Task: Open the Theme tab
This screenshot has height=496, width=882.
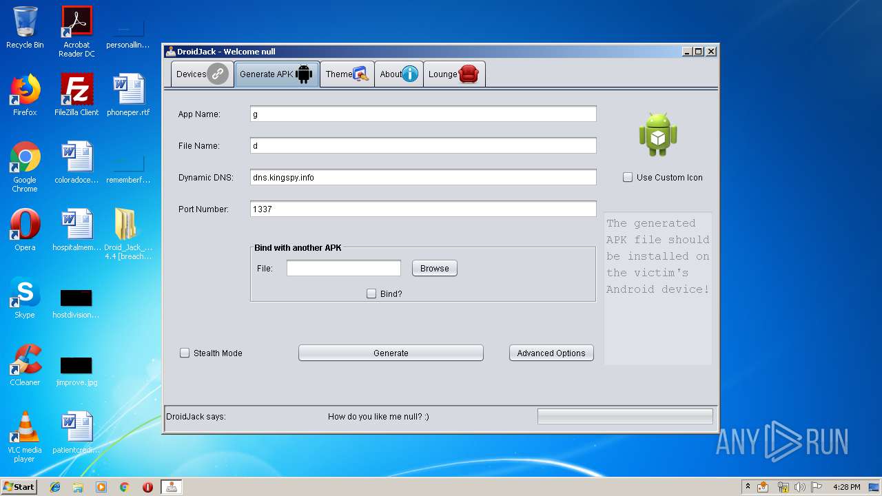Action: click(347, 74)
